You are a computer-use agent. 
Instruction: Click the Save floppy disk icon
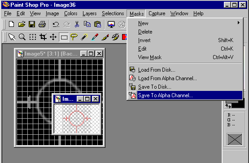[32, 25]
